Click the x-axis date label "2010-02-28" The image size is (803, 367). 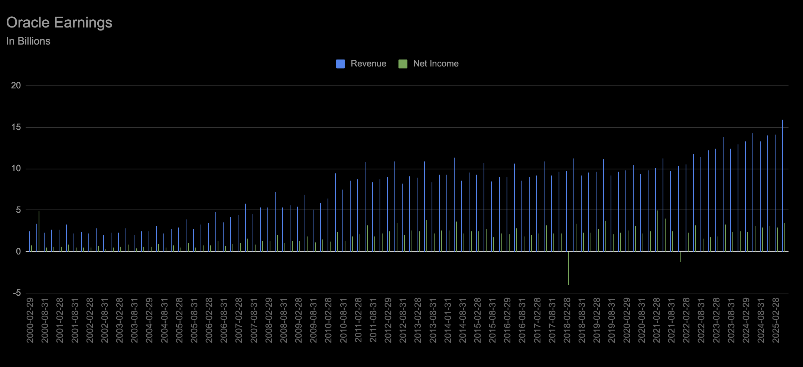pos(328,320)
